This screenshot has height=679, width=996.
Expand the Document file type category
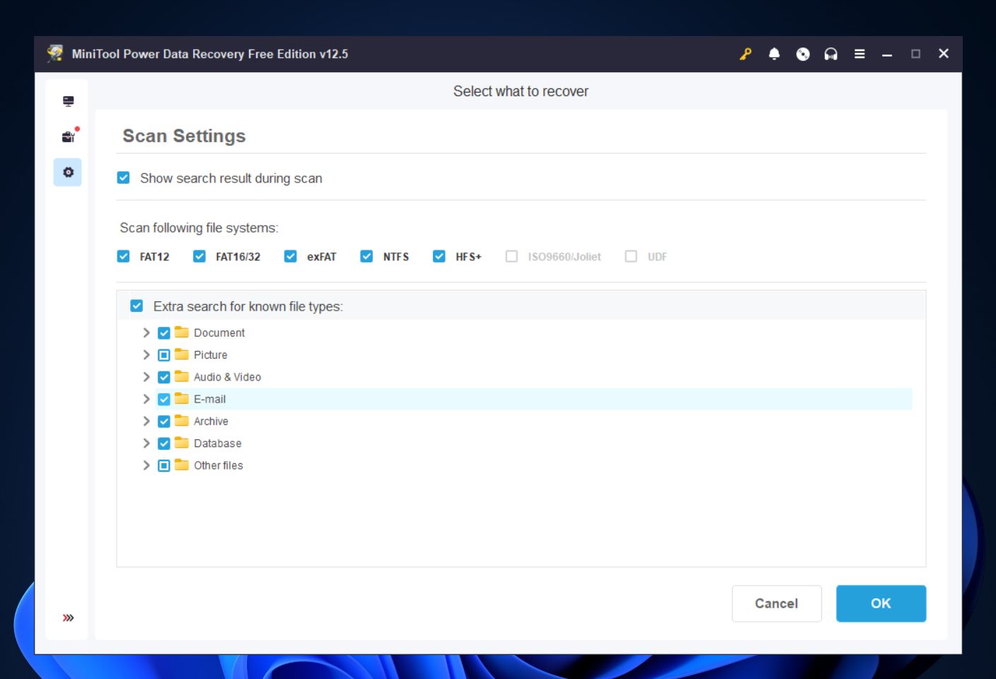click(x=146, y=332)
